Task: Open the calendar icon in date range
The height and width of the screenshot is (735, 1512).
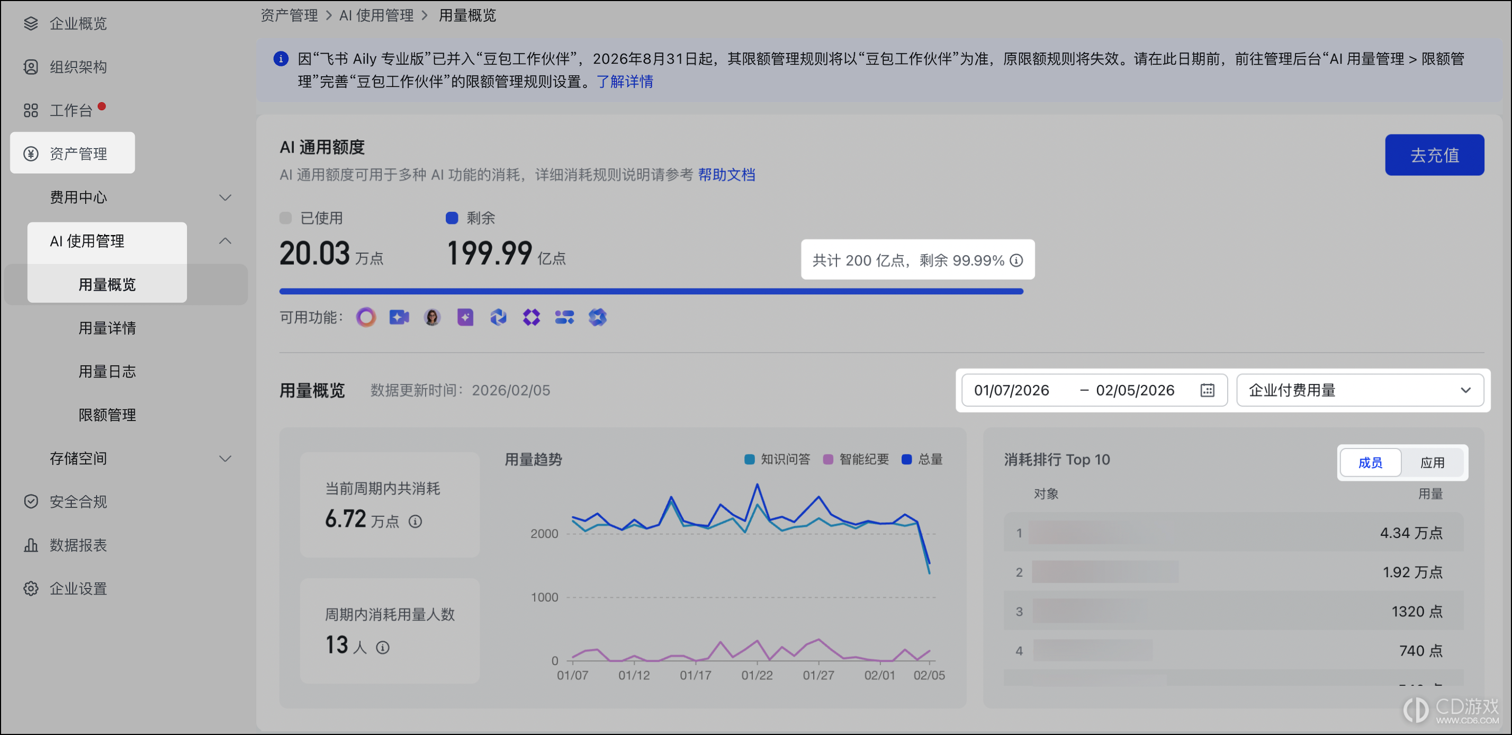Action: (x=1208, y=390)
